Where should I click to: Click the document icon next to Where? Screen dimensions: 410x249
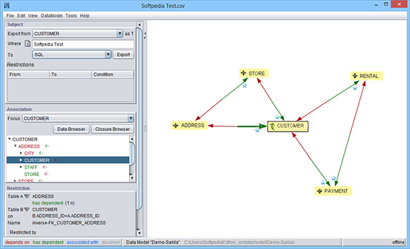point(27,44)
